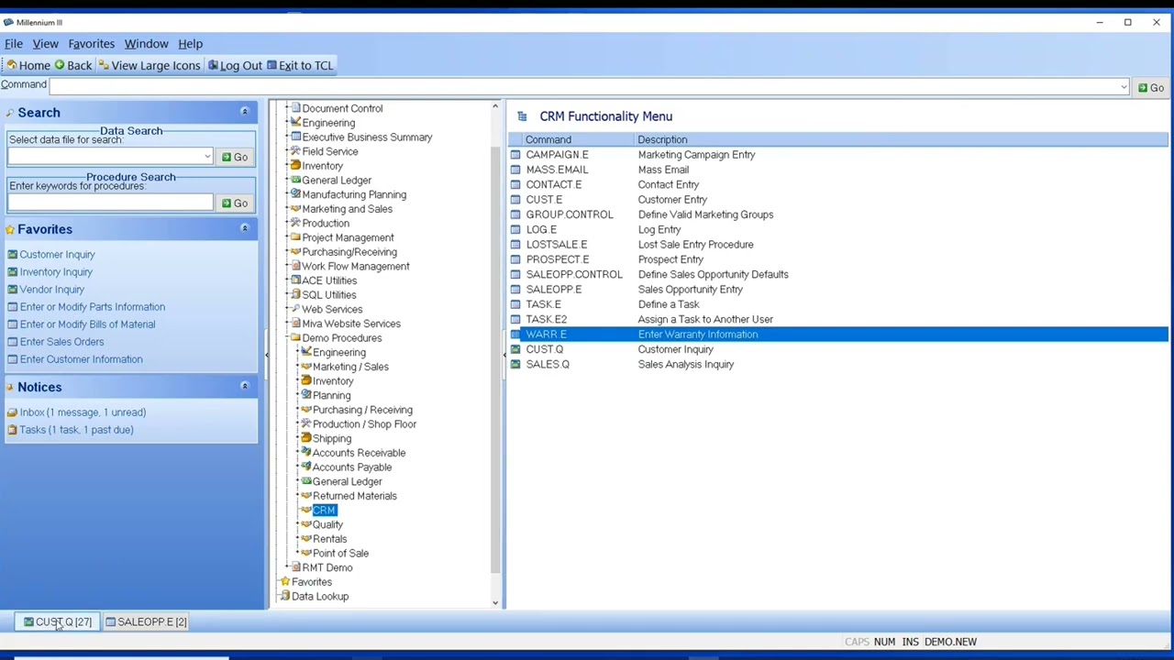Image resolution: width=1174 pixels, height=660 pixels.
Task: Open Enter Sales Orders favorite
Action: 61,341
